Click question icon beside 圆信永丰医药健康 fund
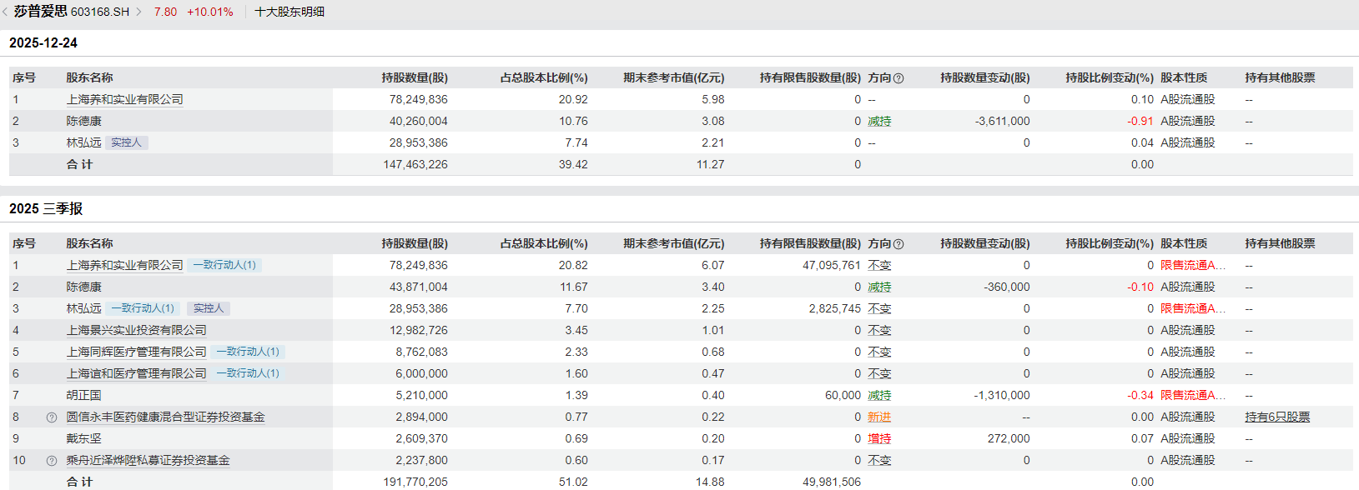The image size is (1359, 490). 52,417
